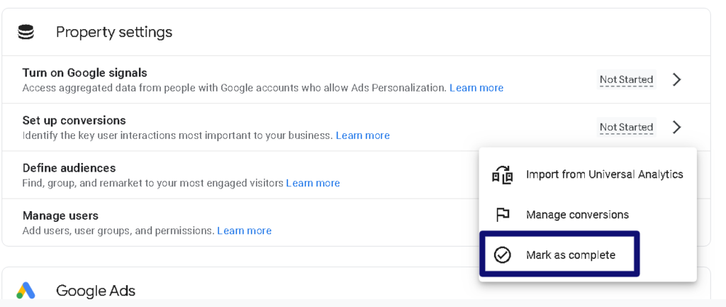
Task: Click the Import from Universal Analytics icon
Action: (x=503, y=174)
